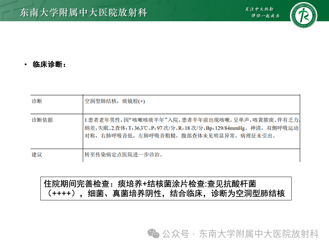The width and height of the screenshot is (329, 247).
Task: Click the table row label 诊断依据
Action: tap(42, 120)
